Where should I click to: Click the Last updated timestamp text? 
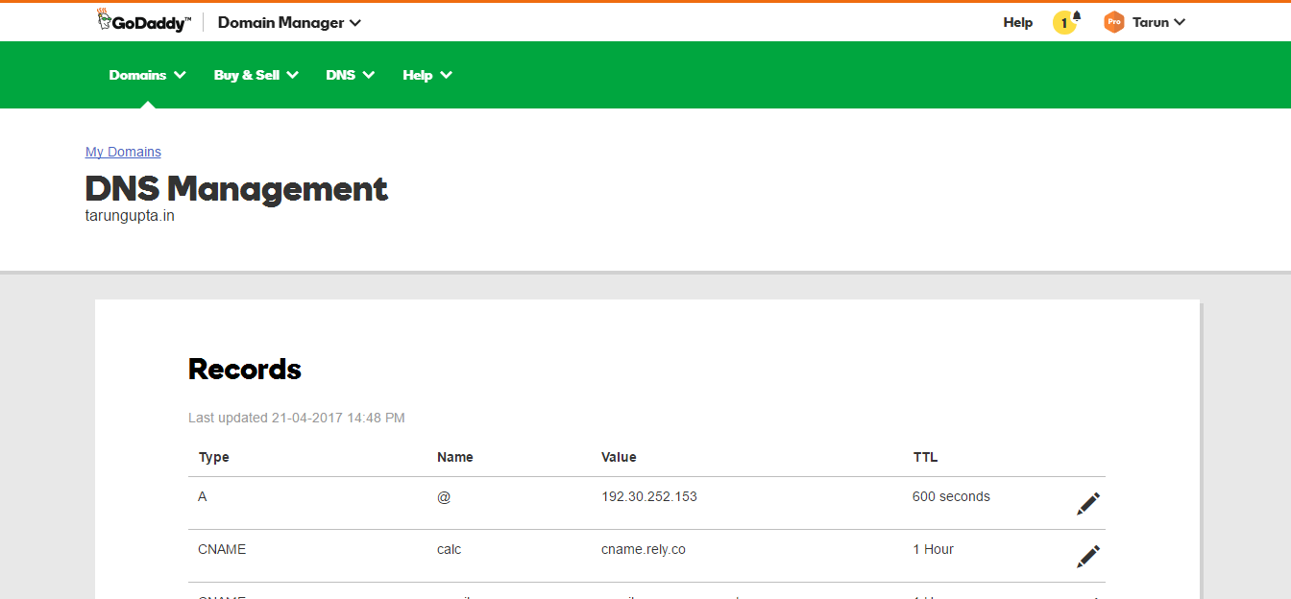tap(297, 418)
